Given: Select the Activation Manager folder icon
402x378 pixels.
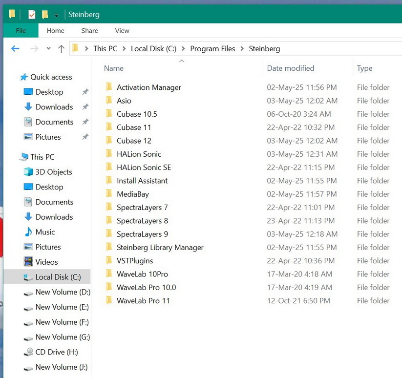Looking at the screenshot, I should 109,86.
